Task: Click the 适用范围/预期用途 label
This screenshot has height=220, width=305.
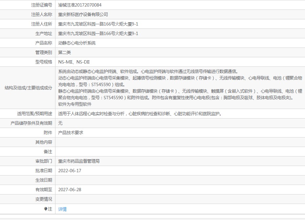Action: coord(35,114)
